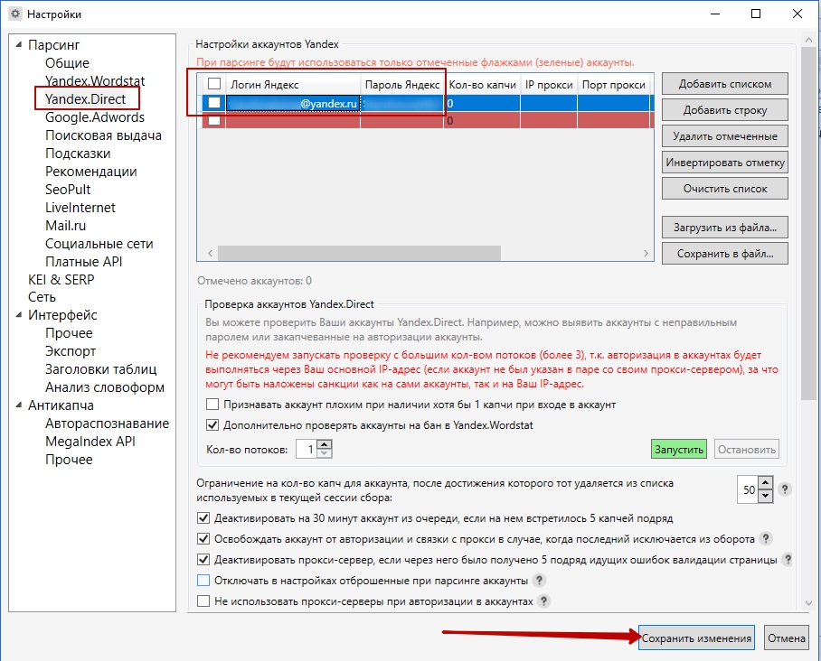Select Прочее under Интерфейс
821x661 pixels.
click(x=69, y=333)
